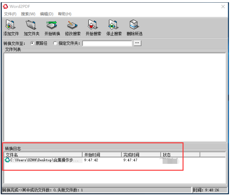Select the 指定文件夹 radio button
This screenshot has height=195, width=232.
pos(55,43)
